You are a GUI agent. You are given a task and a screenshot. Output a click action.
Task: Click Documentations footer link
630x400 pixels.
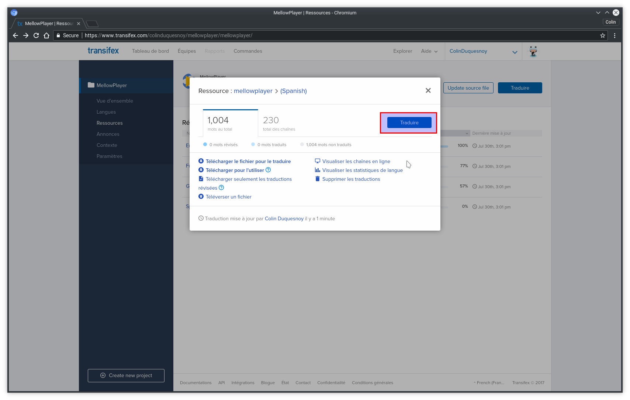tap(196, 383)
